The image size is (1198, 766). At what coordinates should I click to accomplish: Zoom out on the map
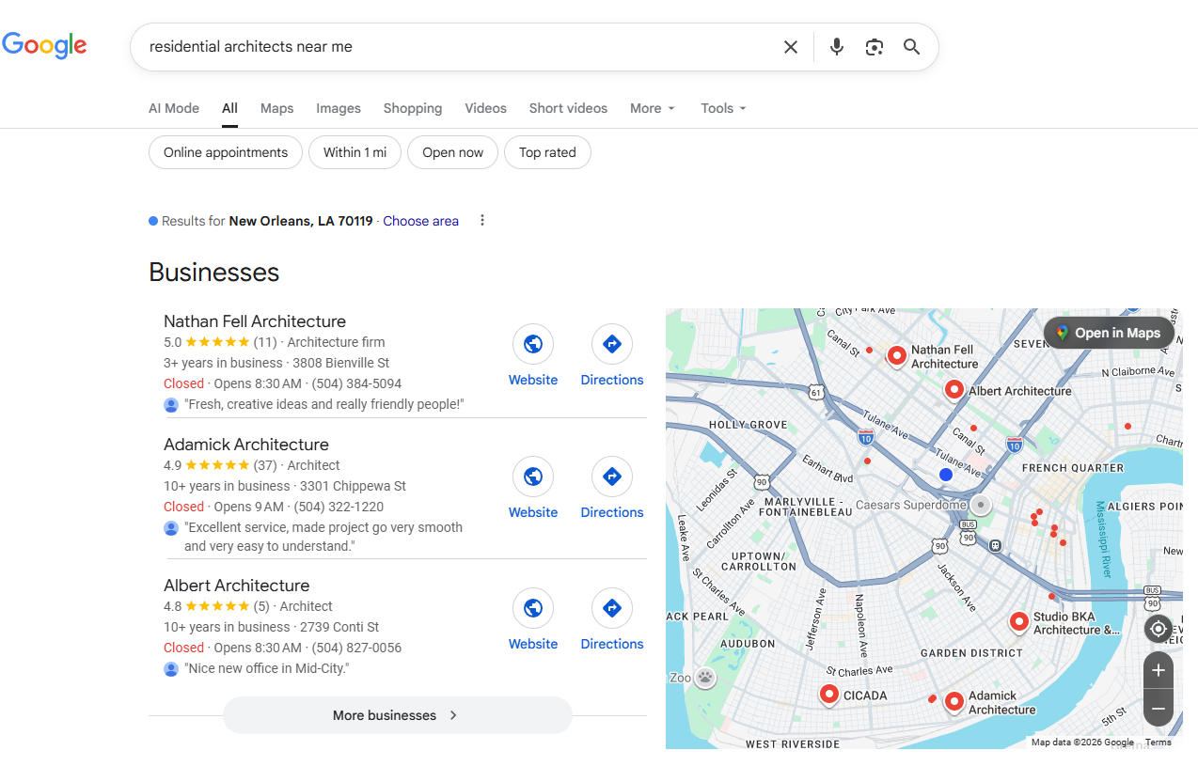point(1159,708)
